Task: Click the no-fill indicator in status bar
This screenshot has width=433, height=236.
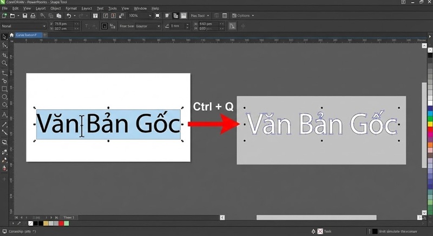Action: tap(320, 231)
